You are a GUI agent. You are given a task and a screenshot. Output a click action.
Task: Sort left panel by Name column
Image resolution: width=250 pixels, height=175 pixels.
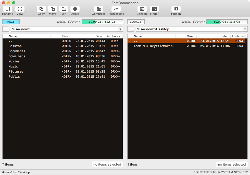[29, 36]
